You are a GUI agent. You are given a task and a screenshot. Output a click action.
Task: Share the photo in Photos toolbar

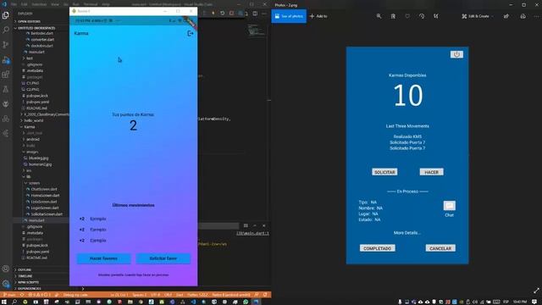506,16
